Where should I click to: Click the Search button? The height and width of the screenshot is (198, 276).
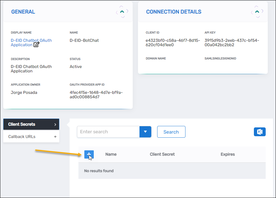click(x=171, y=132)
